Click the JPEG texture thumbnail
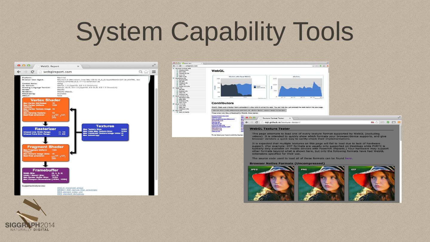Screen dimensions: 430x242 (x=271, y=183)
